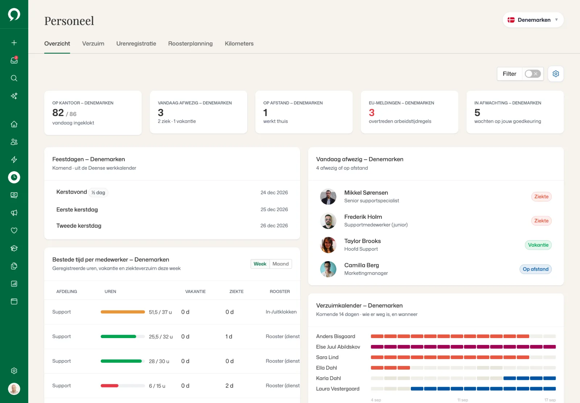The width and height of the screenshot is (580, 403).
Task: Click the Vakantie badge for Taylor Brooks
Action: [538, 245]
